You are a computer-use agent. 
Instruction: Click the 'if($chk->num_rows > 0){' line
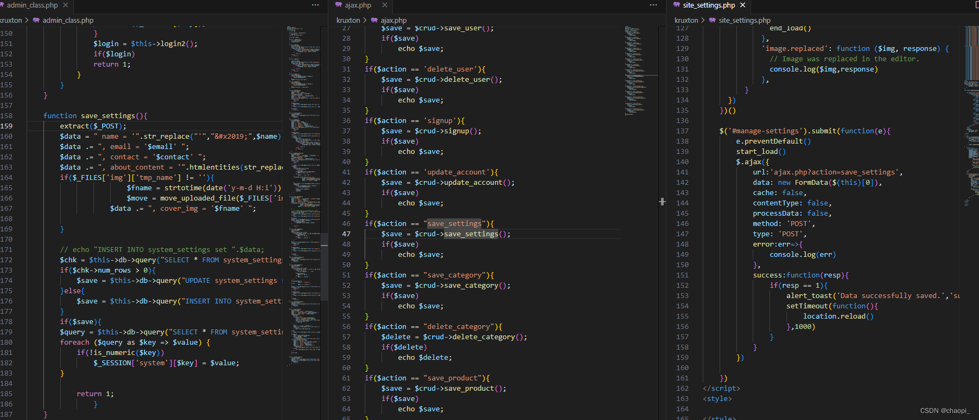pyautogui.click(x=107, y=270)
